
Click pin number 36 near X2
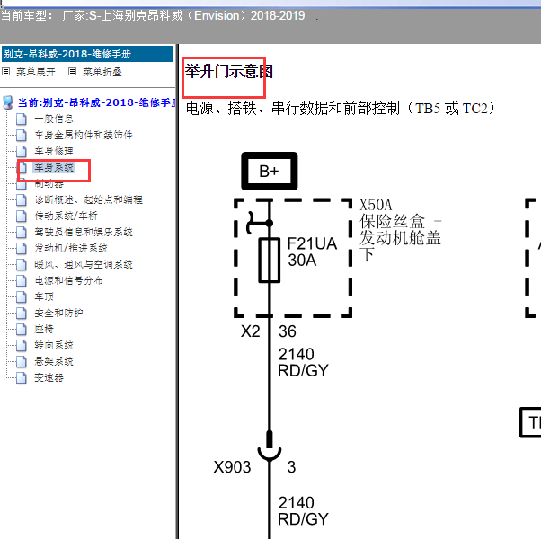point(288,331)
